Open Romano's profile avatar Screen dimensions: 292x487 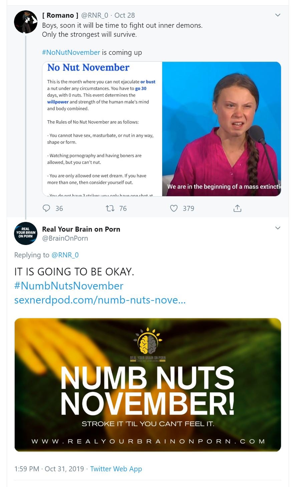point(25,22)
